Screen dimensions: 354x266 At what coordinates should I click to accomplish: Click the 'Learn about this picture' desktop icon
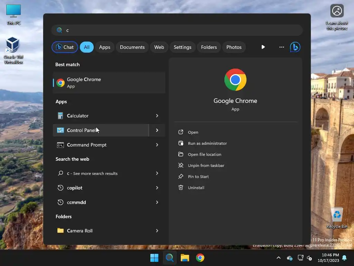tap(337, 17)
